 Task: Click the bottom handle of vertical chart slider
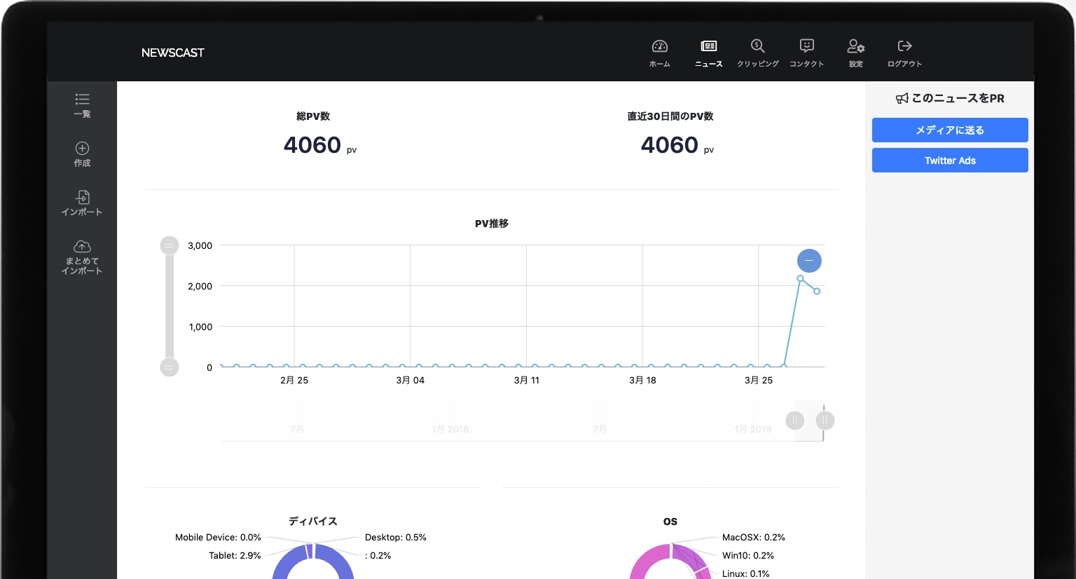click(170, 367)
